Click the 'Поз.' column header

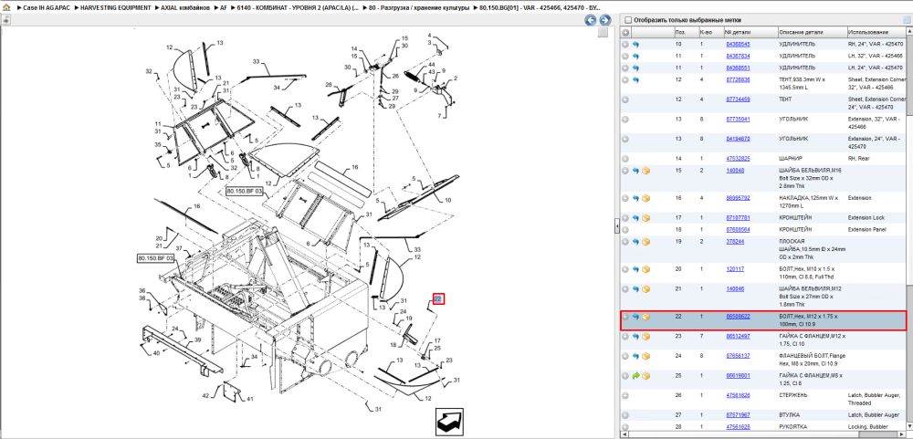[x=686, y=33]
